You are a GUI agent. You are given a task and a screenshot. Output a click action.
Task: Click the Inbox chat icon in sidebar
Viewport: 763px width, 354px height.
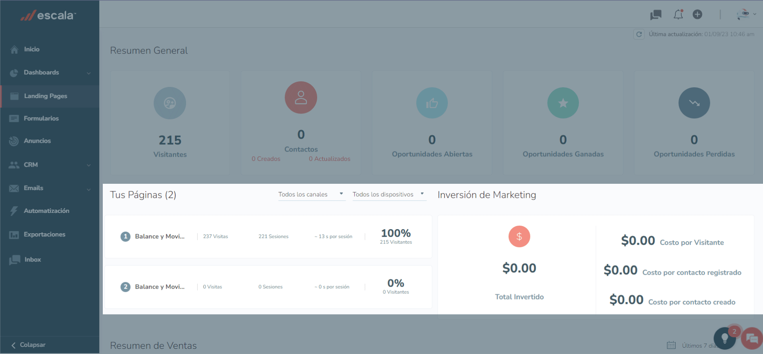(x=15, y=260)
